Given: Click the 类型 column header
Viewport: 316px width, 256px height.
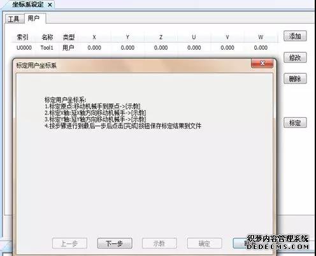Looking at the screenshot, I should tap(69, 37).
